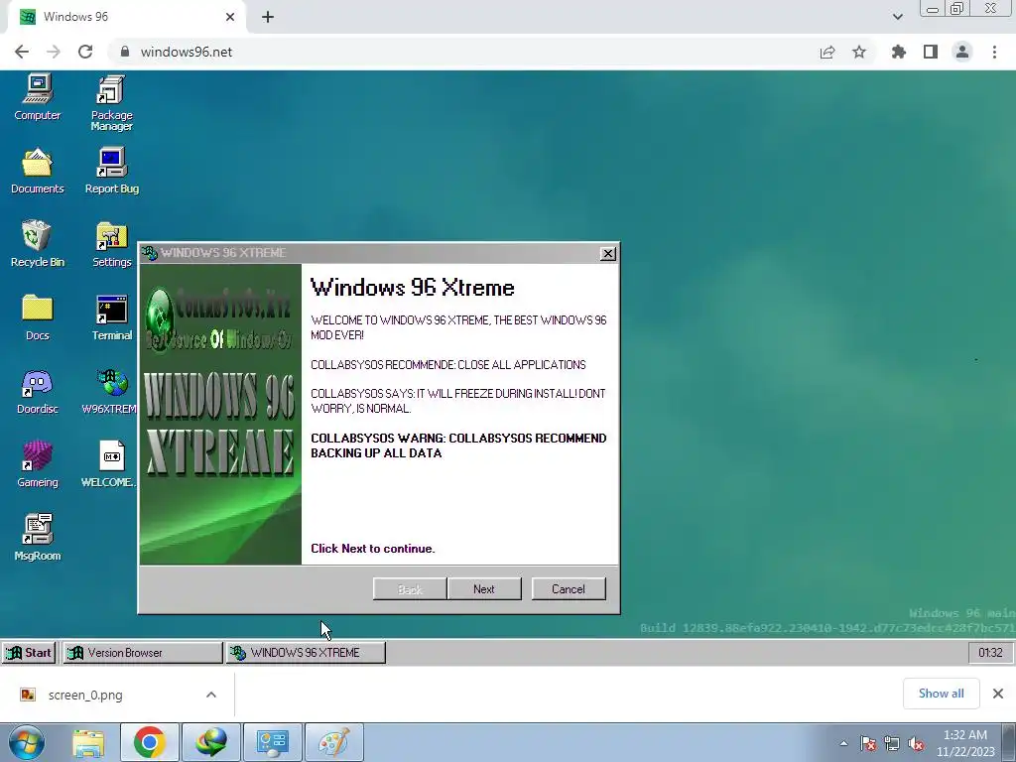Share this page using the share icon
1016x762 pixels.
827,52
